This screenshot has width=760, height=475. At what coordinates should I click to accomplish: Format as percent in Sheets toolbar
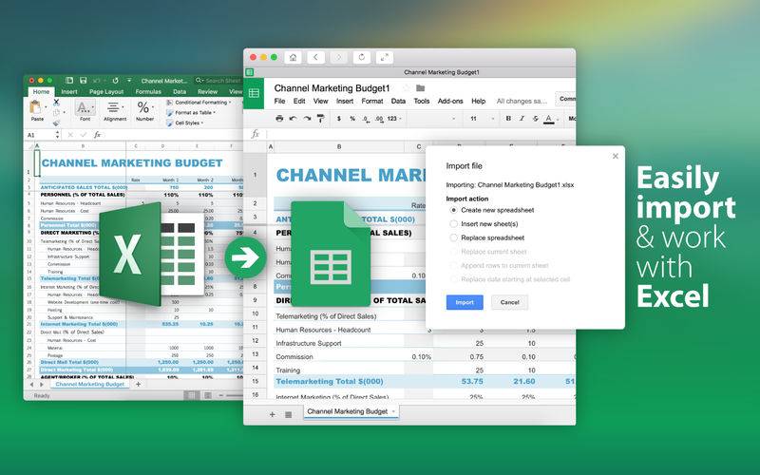pyautogui.click(x=352, y=118)
